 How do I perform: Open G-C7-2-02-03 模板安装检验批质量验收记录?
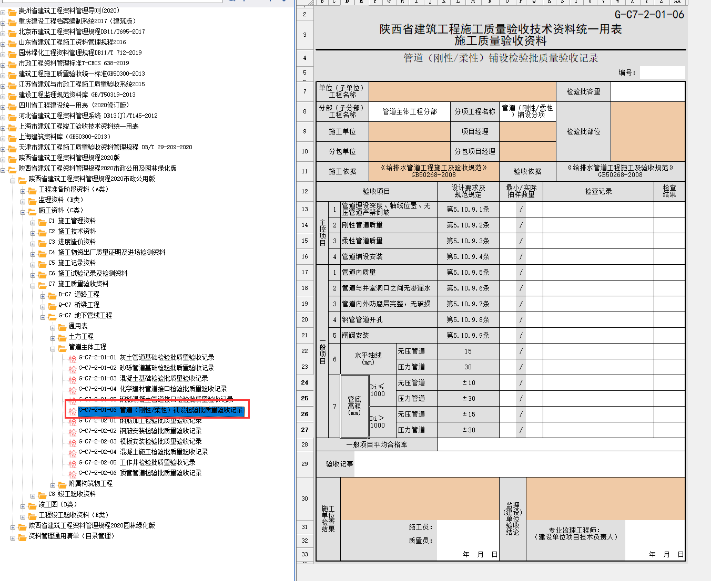click(x=140, y=441)
